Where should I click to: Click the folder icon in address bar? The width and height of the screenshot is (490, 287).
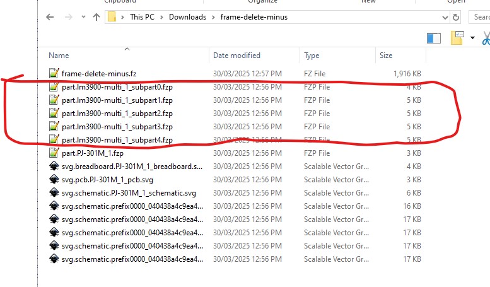112,17
